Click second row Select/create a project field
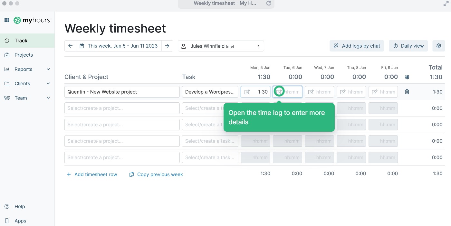 tap(122, 108)
